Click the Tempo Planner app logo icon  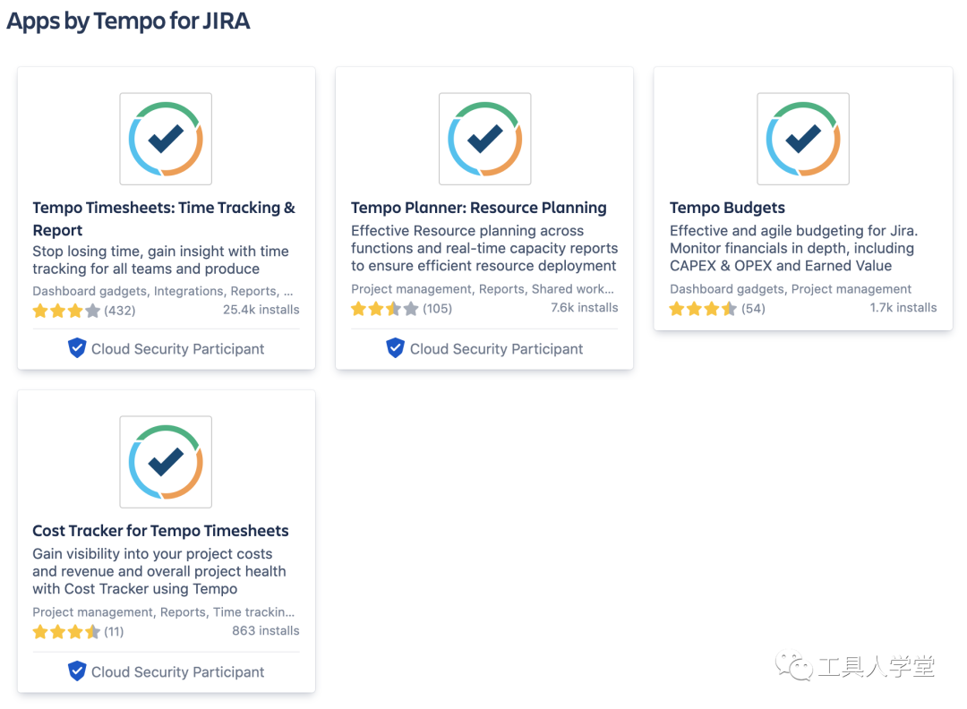click(x=484, y=139)
